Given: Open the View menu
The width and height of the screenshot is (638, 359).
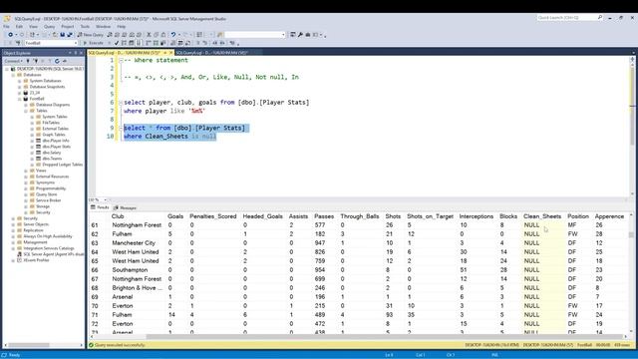Looking at the screenshot, I should click(x=33, y=27).
